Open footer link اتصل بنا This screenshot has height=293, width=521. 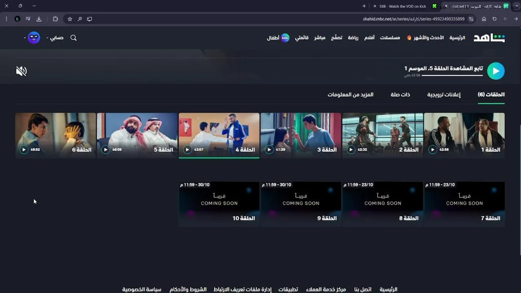[x=363, y=289]
